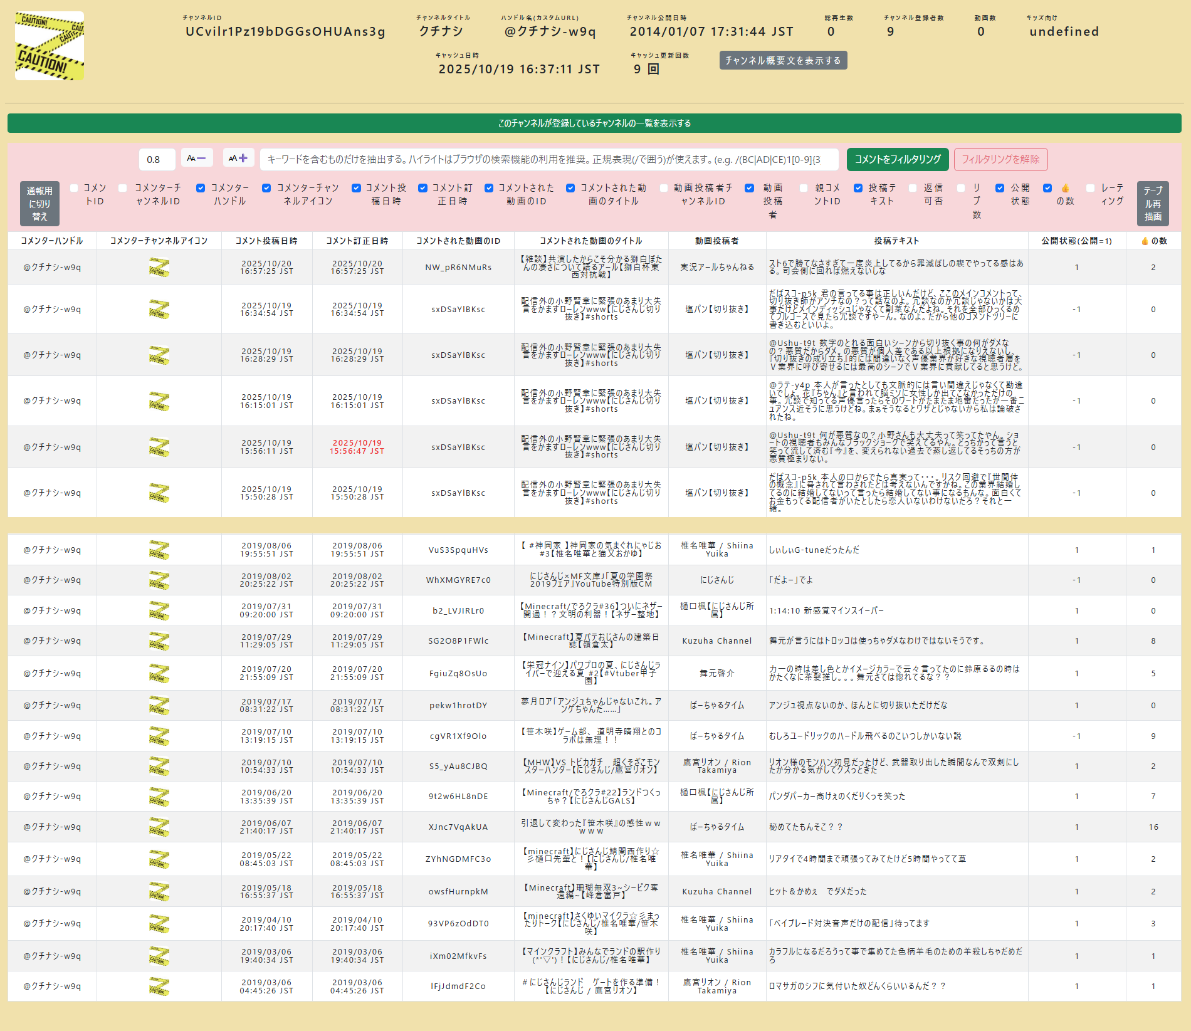The height and width of the screenshot is (1031, 1191).
Task: Click the commenter icon in the 2019/08/06 row
Action: (159, 550)
